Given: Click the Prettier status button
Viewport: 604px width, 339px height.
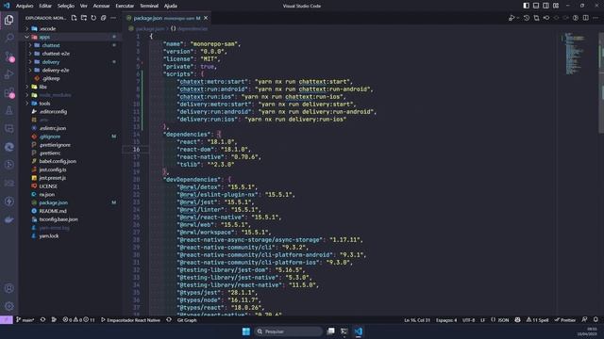Looking at the screenshot, I should pyautogui.click(x=564, y=320).
